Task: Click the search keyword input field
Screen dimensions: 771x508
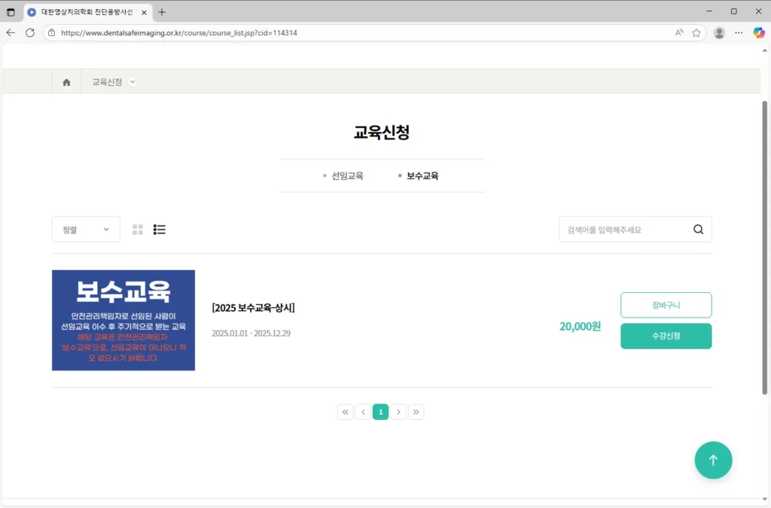Action: [x=625, y=229]
